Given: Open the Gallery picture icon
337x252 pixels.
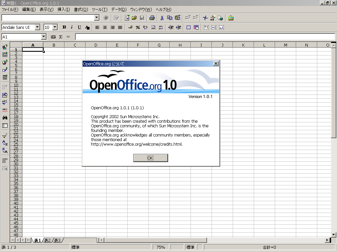Looking at the screenshot, I should (x=231, y=18).
